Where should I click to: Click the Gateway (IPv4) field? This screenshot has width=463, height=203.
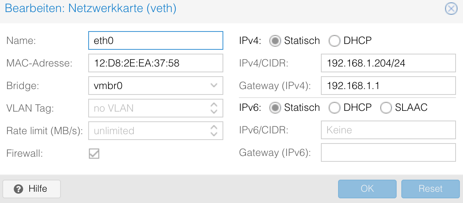tap(388, 86)
